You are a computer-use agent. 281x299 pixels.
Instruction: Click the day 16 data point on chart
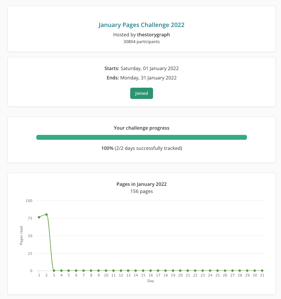click(x=150, y=271)
